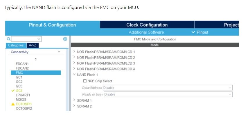
Task: Open the Ready or busy dropdown
Action: 168,94
